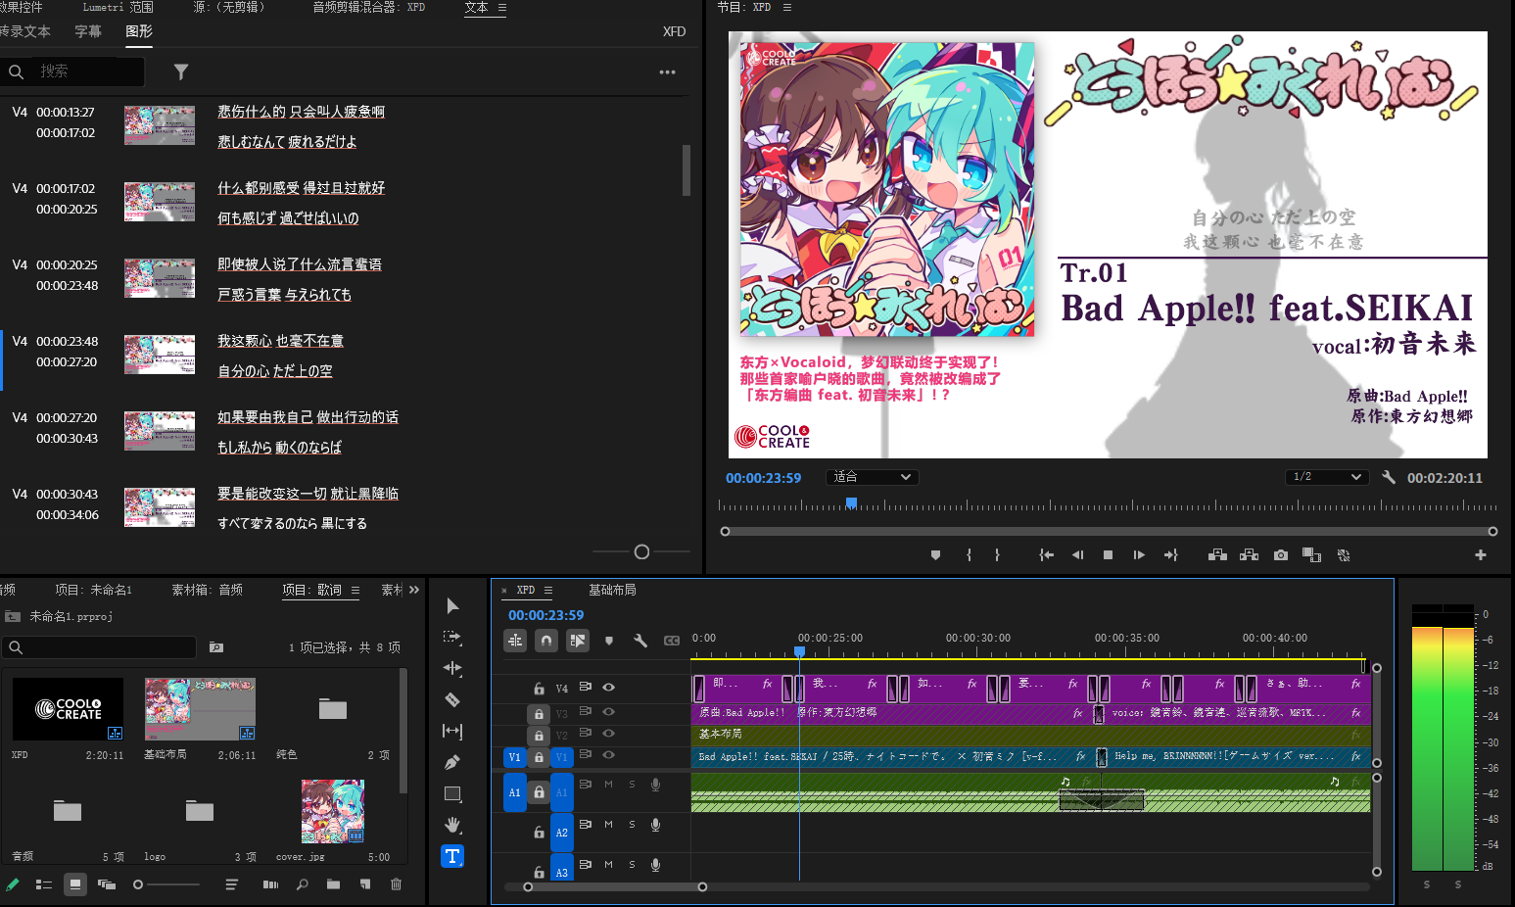The width and height of the screenshot is (1515, 907).
Task: Hide track V4 using eye icon
Action: (x=608, y=687)
